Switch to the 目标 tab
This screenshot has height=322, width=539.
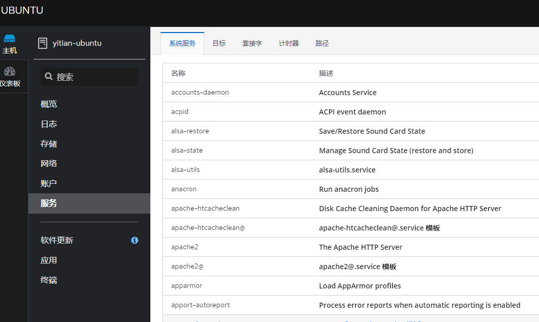219,44
